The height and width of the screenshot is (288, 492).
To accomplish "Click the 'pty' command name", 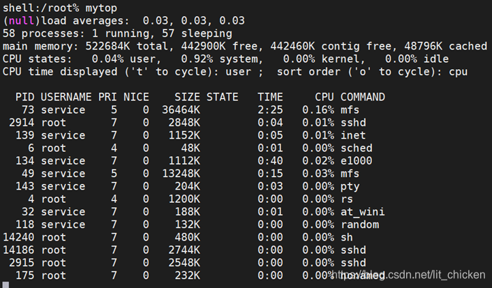I will tap(350, 187).
